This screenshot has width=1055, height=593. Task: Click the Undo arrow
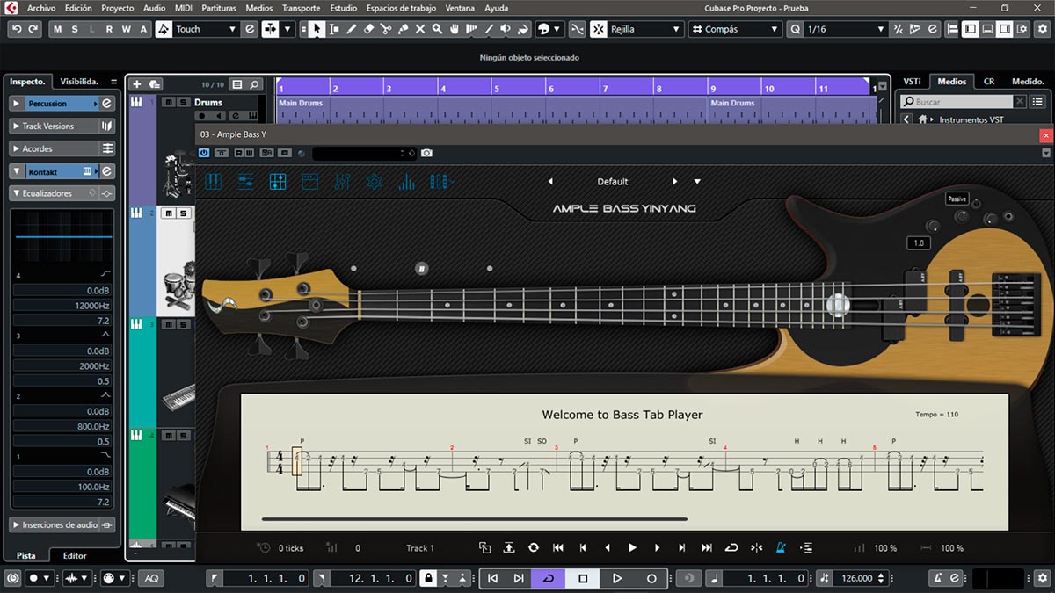[17, 29]
